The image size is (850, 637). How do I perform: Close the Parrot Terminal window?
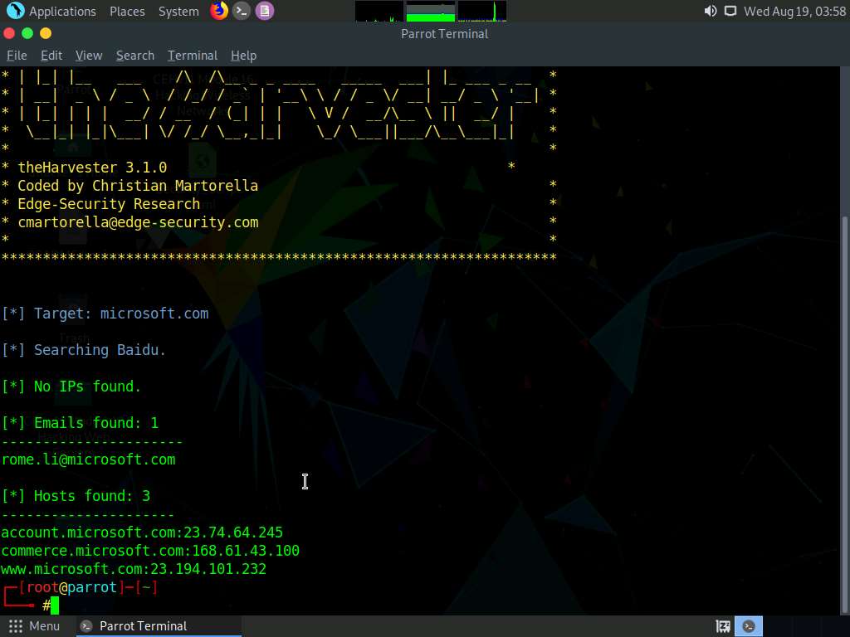point(8,33)
